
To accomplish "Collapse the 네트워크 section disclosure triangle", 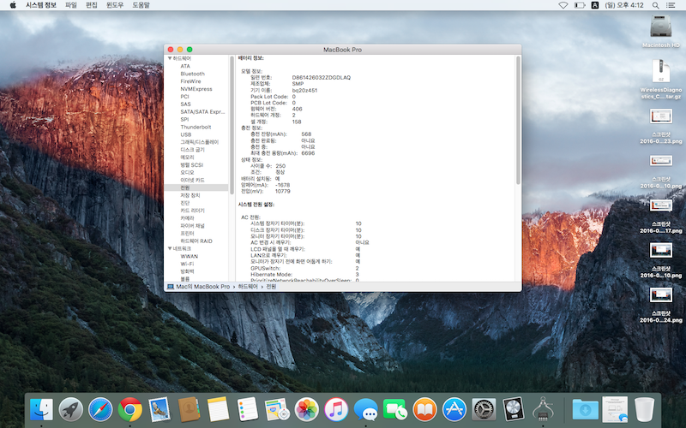I will (170, 248).
